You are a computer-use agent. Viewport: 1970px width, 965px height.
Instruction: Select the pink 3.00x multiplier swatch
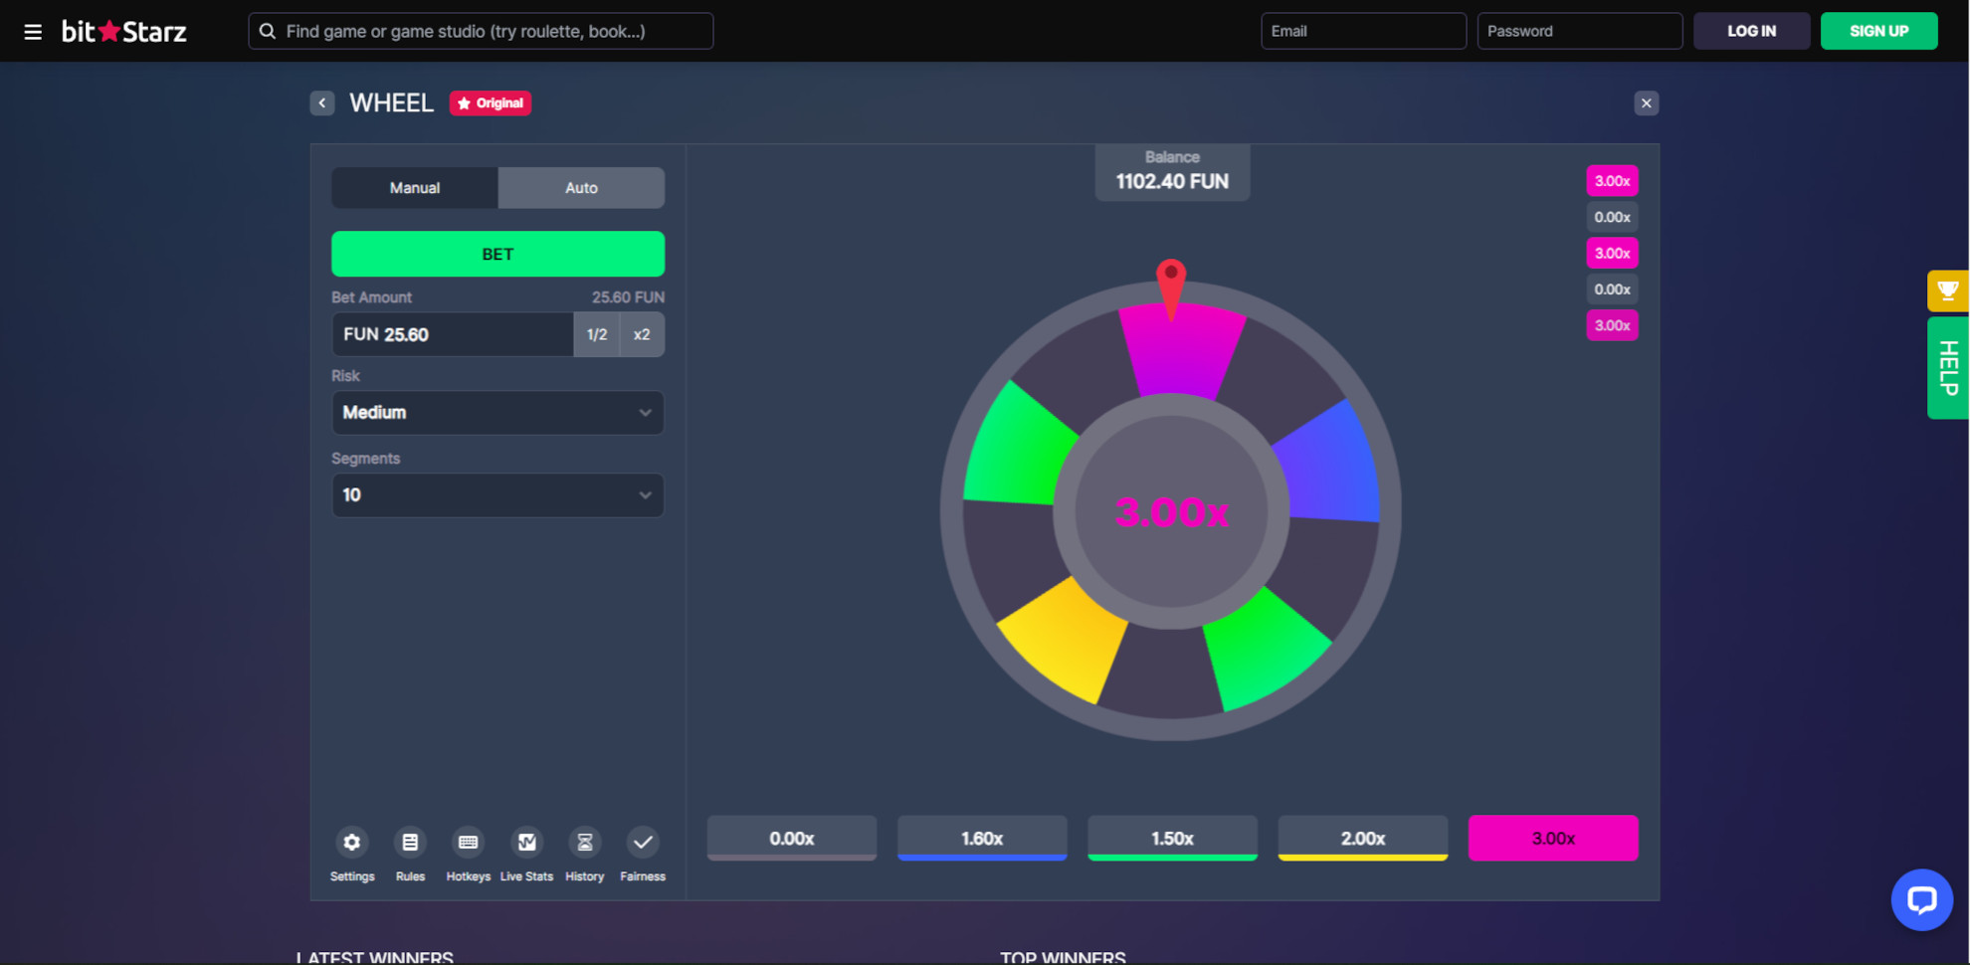pyautogui.click(x=1552, y=839)
